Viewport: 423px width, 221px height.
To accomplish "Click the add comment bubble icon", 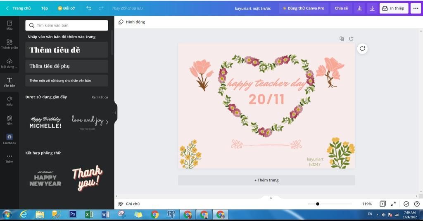I will coord(362,49).
